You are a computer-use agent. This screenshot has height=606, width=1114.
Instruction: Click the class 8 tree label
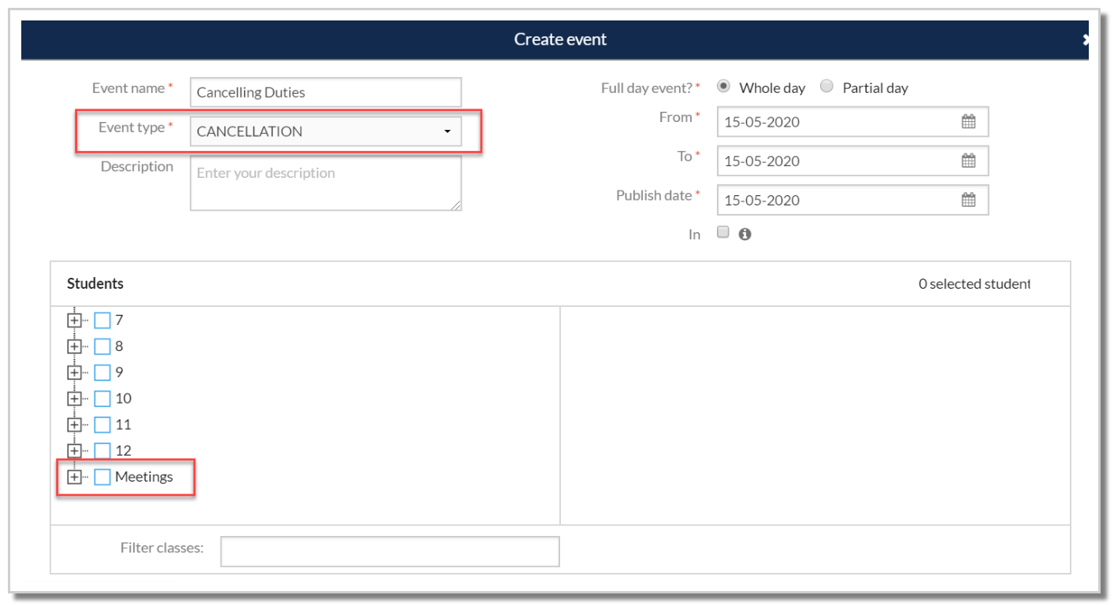pos(119,346)
